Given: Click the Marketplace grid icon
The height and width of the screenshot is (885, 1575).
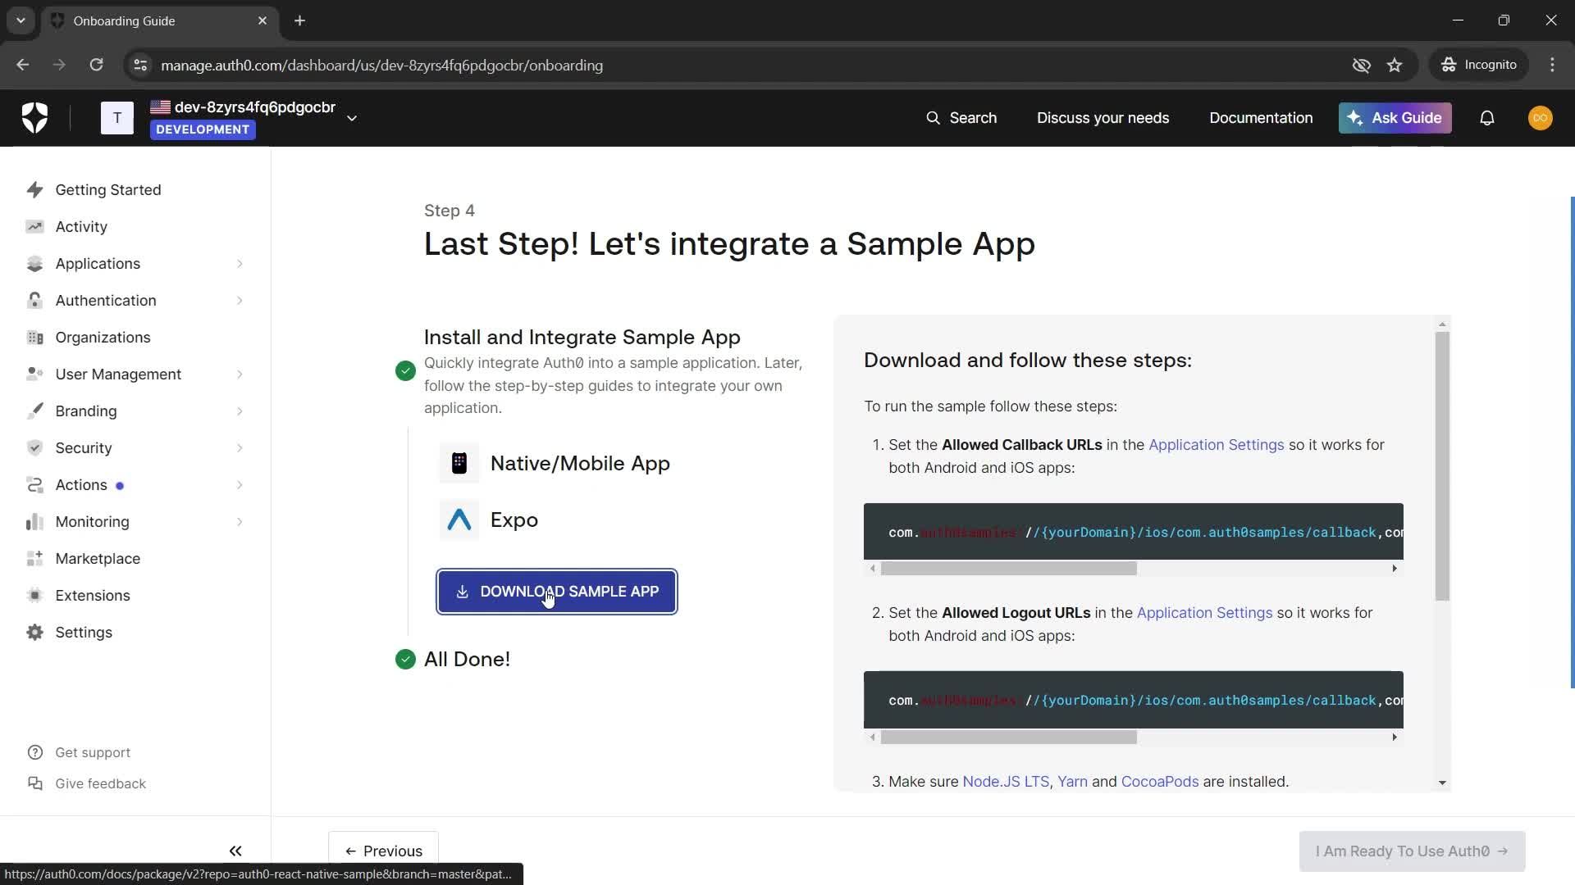Looking at the screenshot, I should tap(34, 559).
